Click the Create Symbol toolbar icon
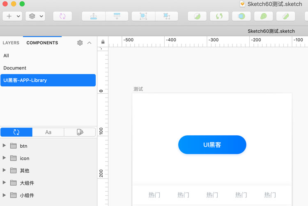308x206 pixels. coord(62,16)
